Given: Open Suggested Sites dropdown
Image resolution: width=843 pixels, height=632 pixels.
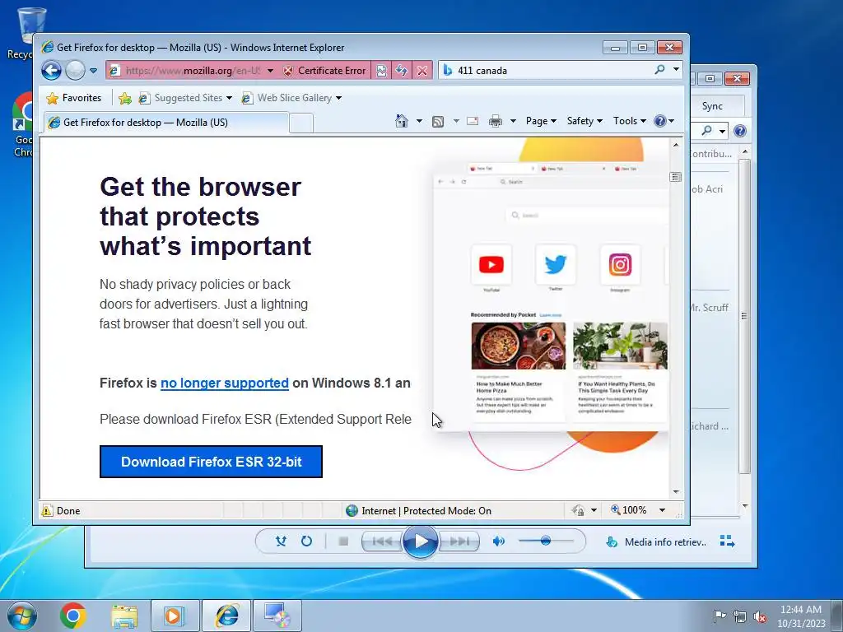Looking at the screenshot, I should point(185,98).
